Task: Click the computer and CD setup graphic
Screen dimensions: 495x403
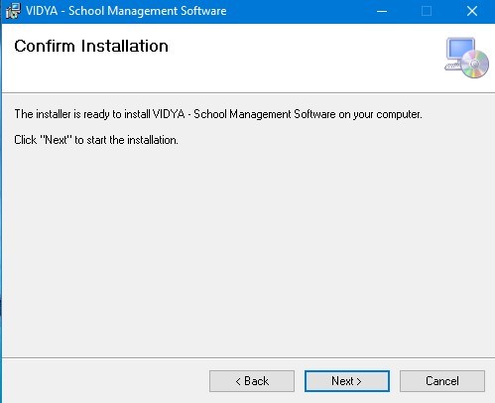Action: (466, 58)
